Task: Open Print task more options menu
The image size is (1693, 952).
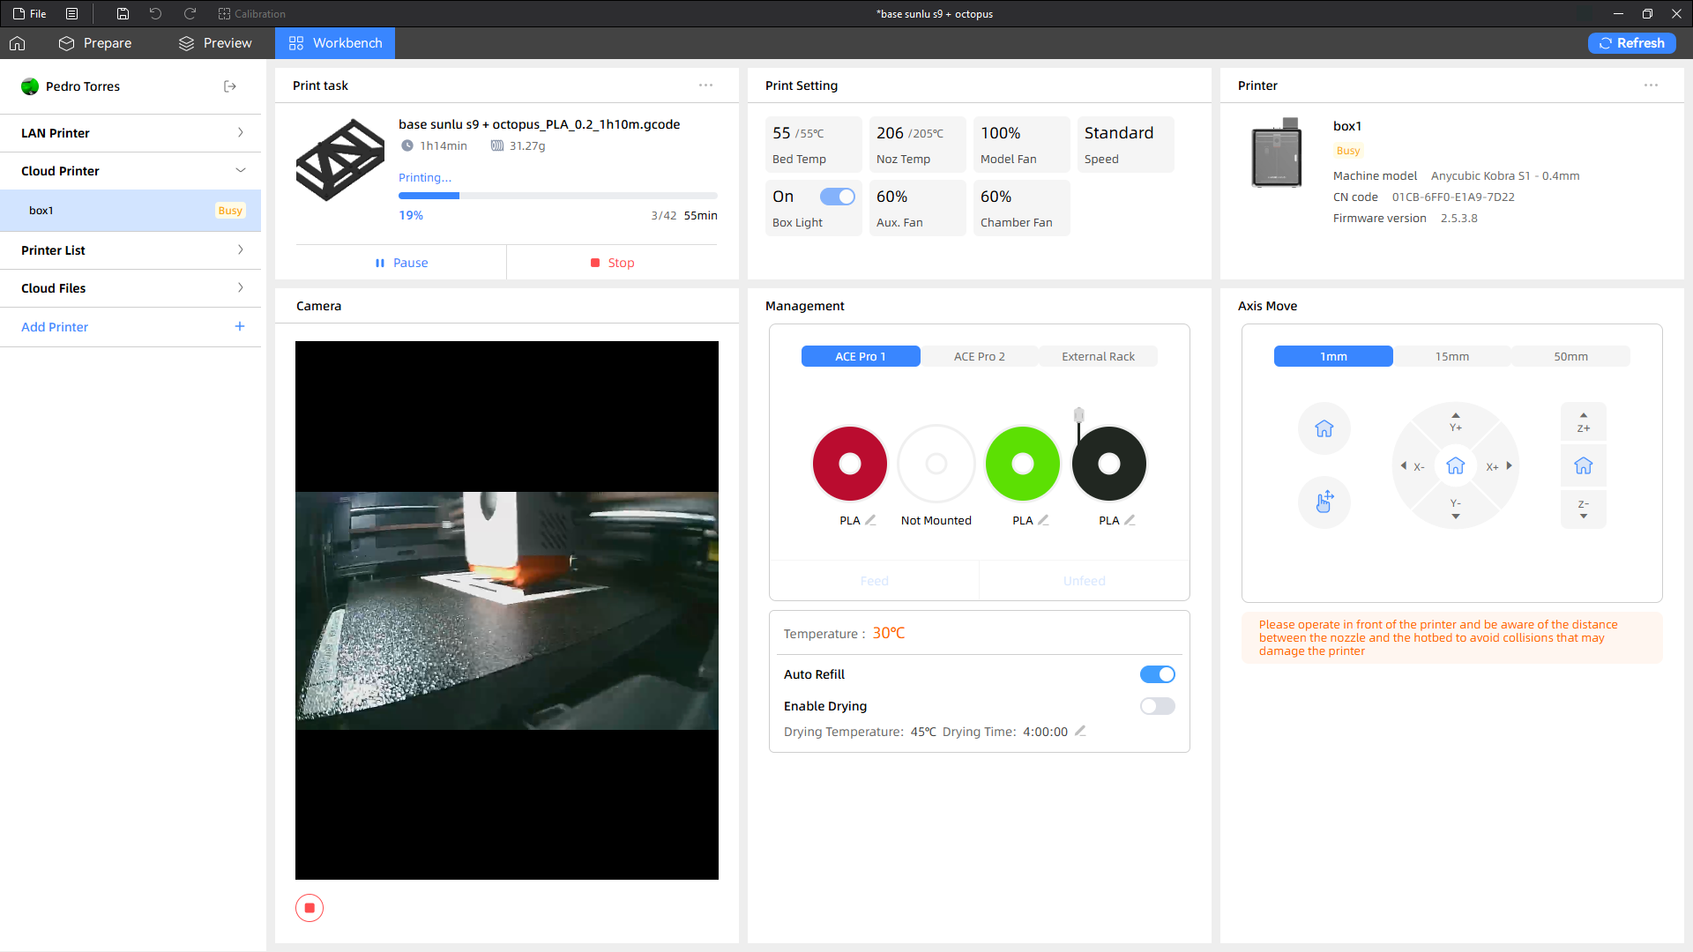Action: point(705,86)
